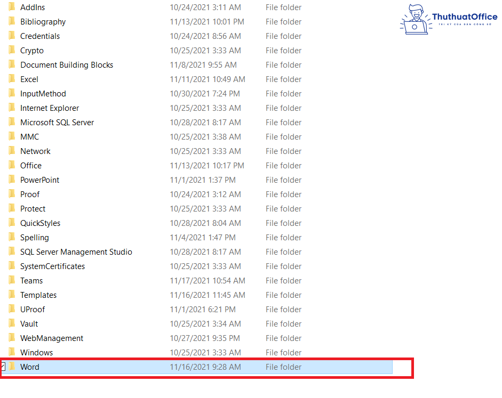Select the Network folder name
The height and width of the screenshot is (398, 502).
(35, 151)
